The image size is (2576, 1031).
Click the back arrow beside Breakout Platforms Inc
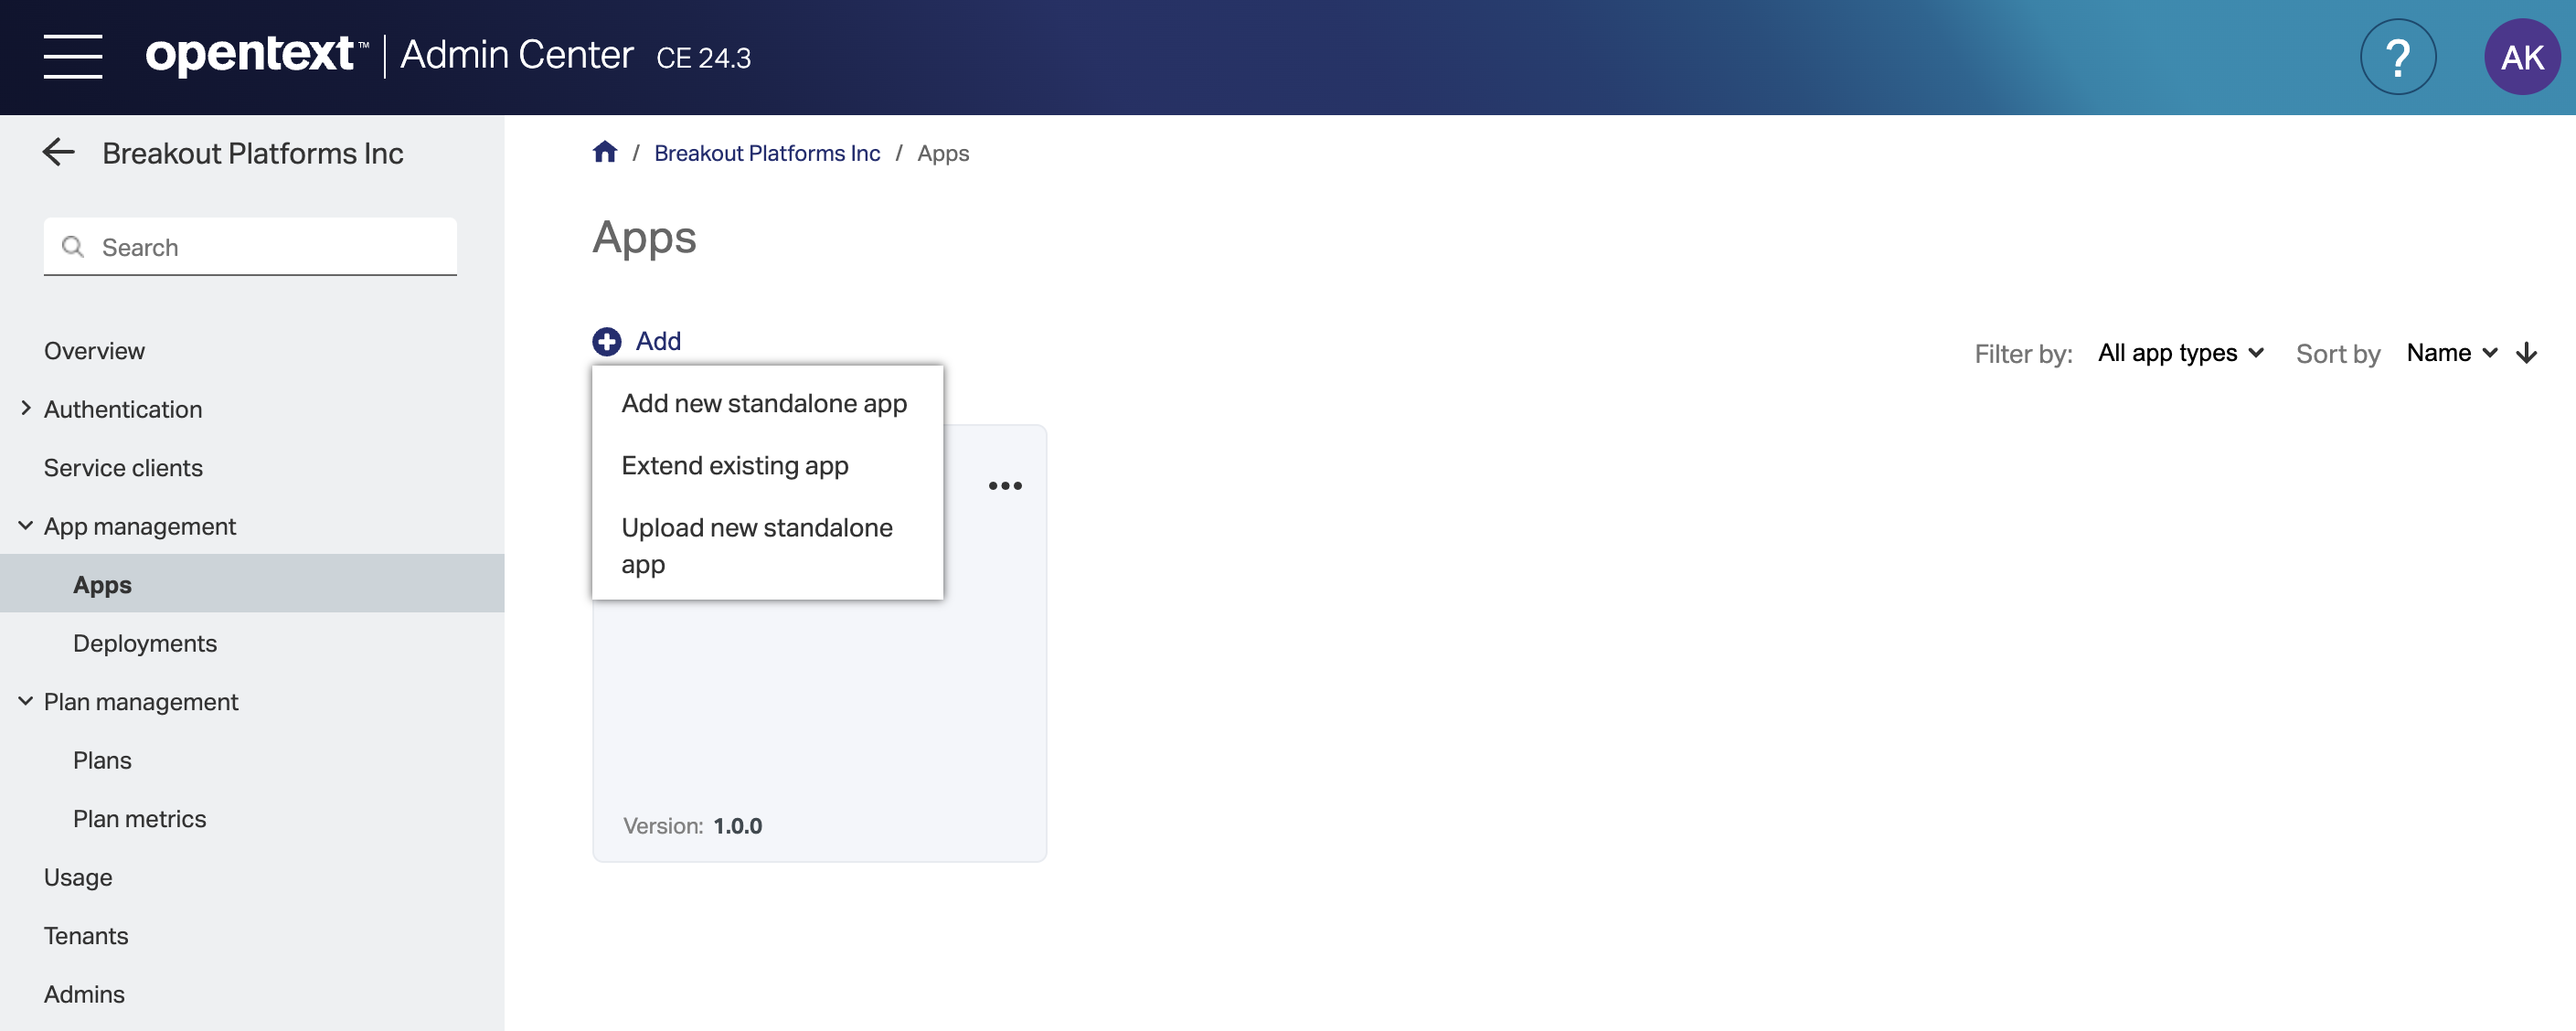pyautogui.click(x=58, y=152)
